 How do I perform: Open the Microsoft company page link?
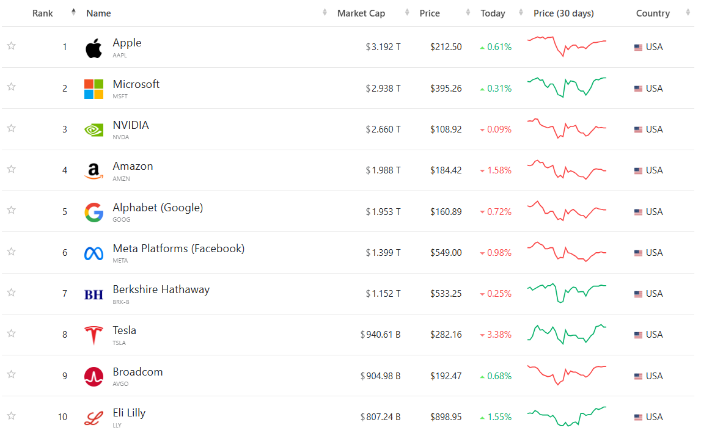click(136, 84)
